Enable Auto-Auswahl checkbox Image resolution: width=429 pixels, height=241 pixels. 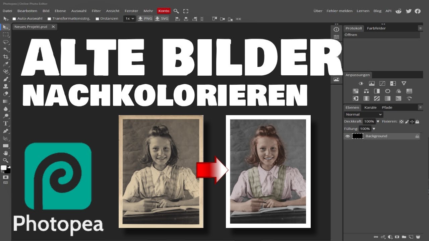click(14, 19)
